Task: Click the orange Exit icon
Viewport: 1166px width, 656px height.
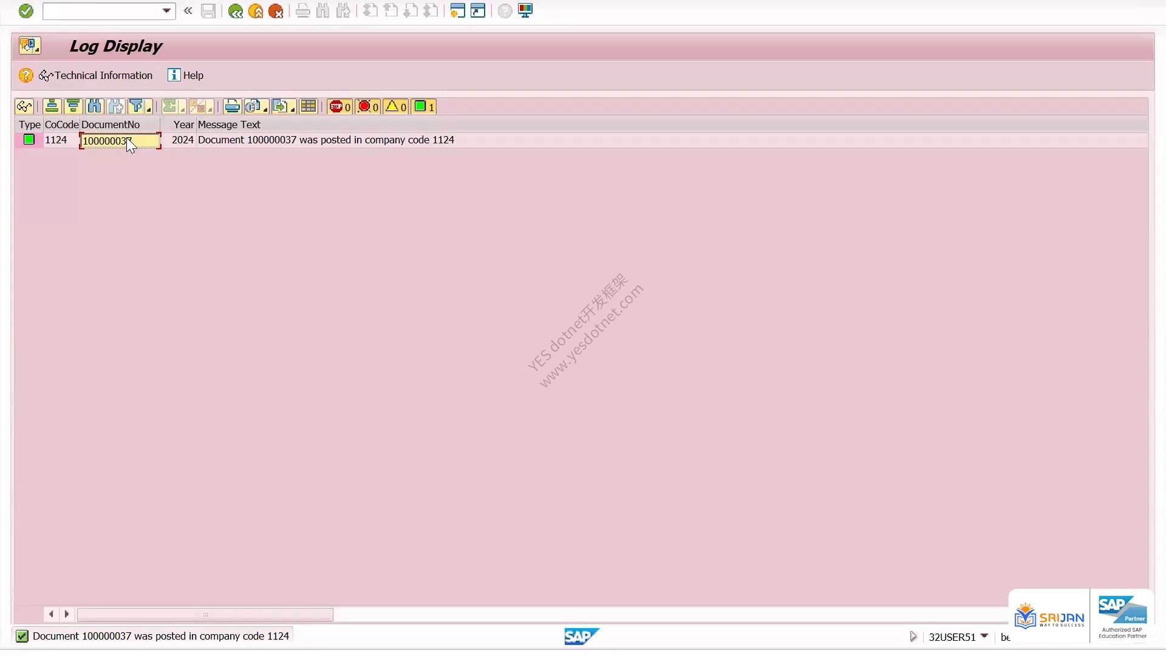Action: click(256, 11)
